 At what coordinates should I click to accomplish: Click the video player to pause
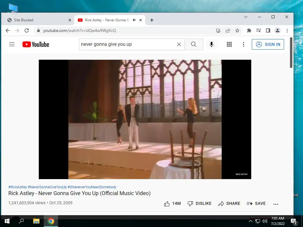pos(145,119)
